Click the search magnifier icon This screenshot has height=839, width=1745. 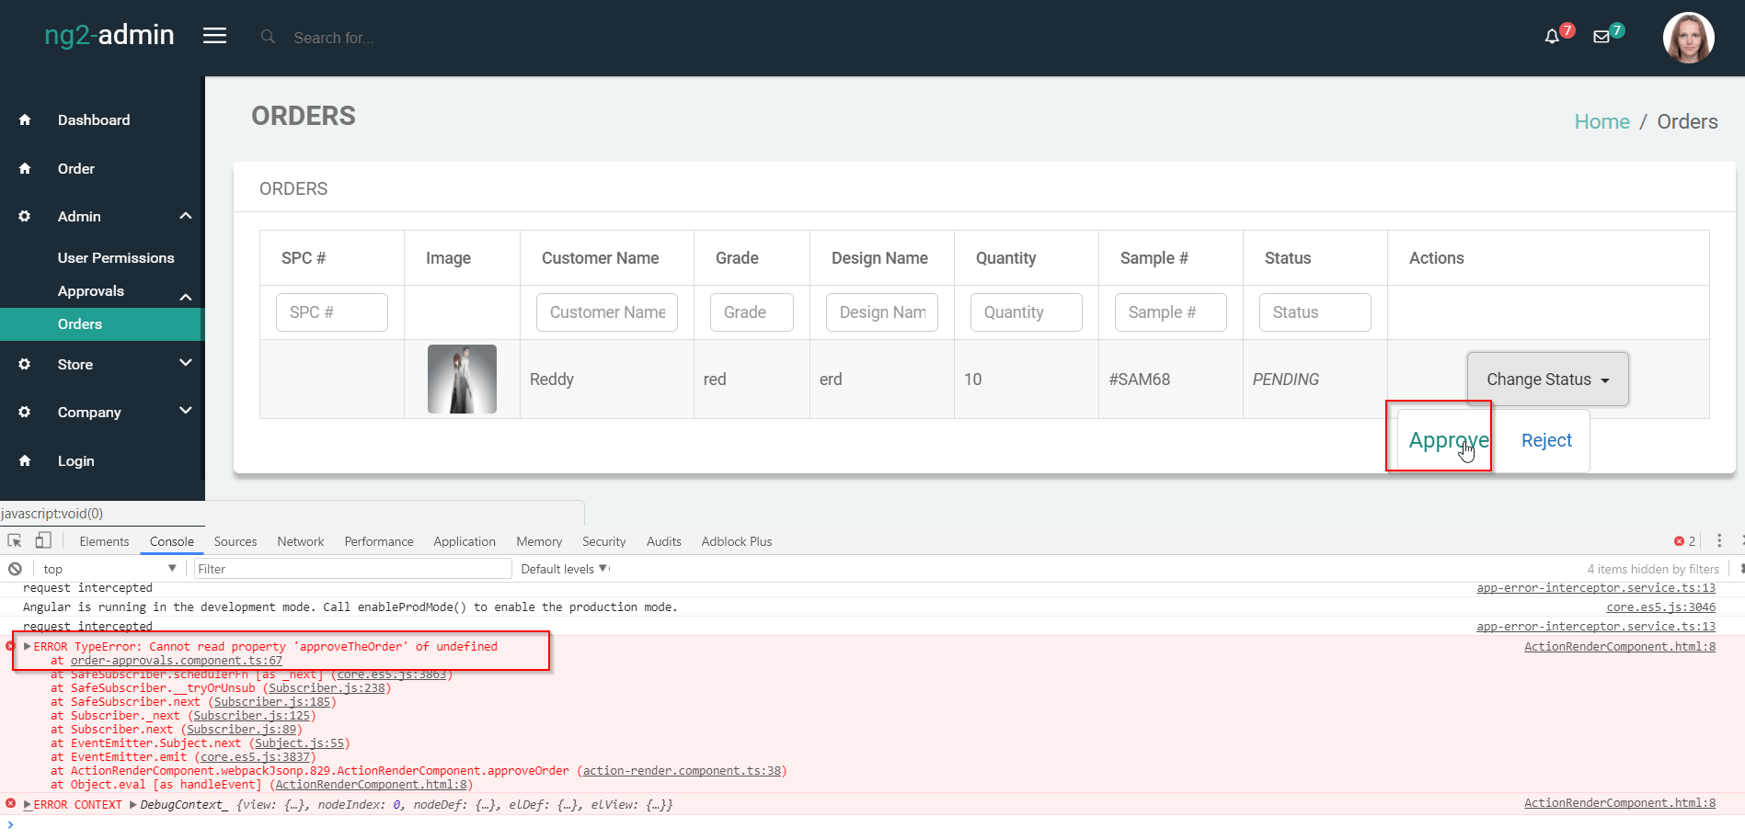268,37
